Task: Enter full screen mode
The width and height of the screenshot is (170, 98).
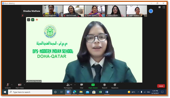Action: click(x=164, y=7)
